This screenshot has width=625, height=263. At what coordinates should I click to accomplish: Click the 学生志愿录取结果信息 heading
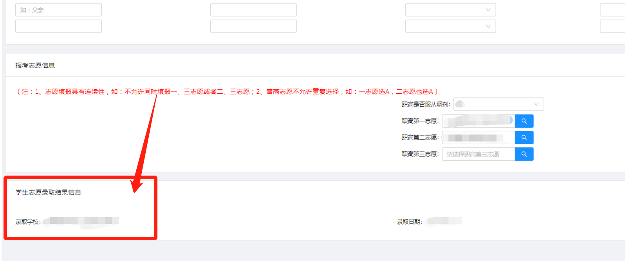pyautogui.click(x=48, y=192)
